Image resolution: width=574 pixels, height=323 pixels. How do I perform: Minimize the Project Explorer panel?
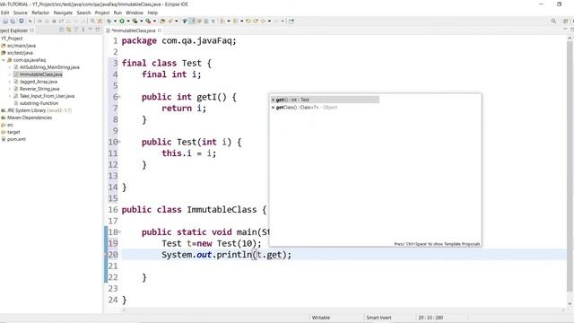90,30
